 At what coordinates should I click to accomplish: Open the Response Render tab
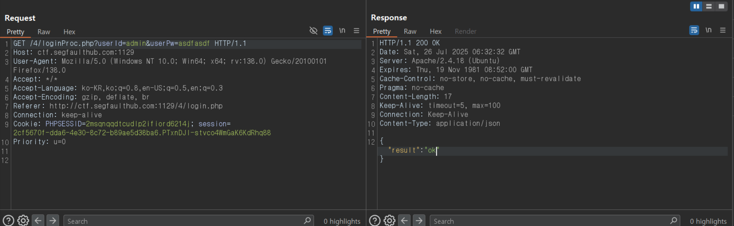point(465,31)
